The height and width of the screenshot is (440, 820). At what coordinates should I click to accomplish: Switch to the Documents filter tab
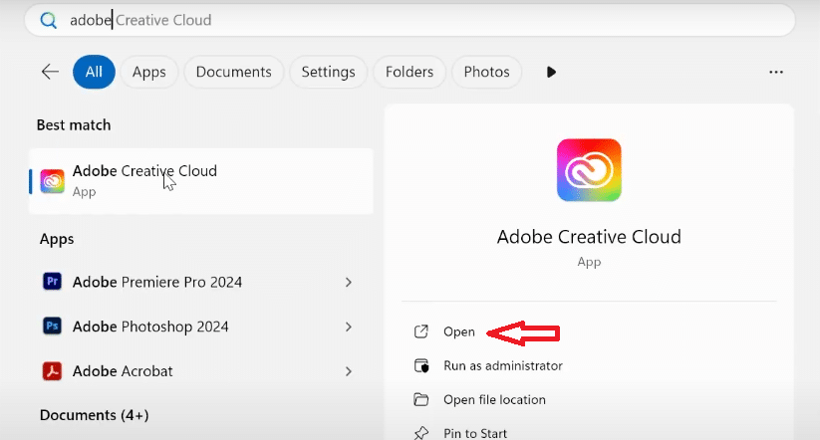pyautogui.click(x=233, y=72)
